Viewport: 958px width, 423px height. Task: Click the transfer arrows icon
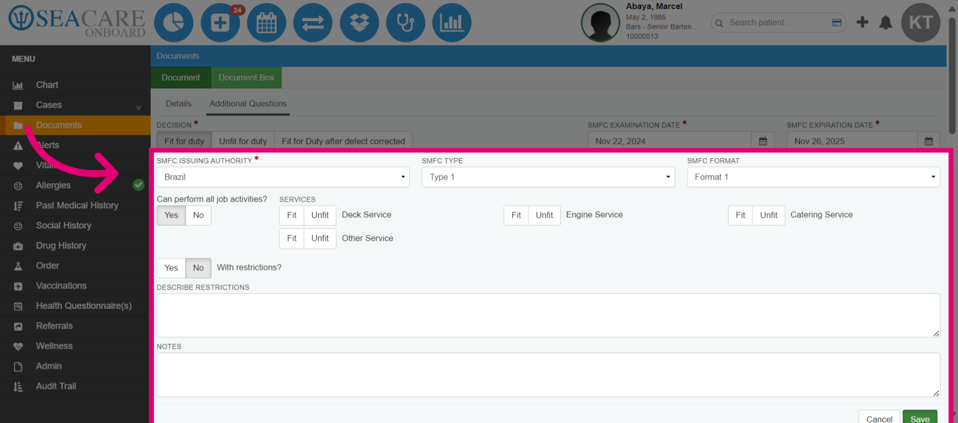pyautogui.click(x=313, y=22)
